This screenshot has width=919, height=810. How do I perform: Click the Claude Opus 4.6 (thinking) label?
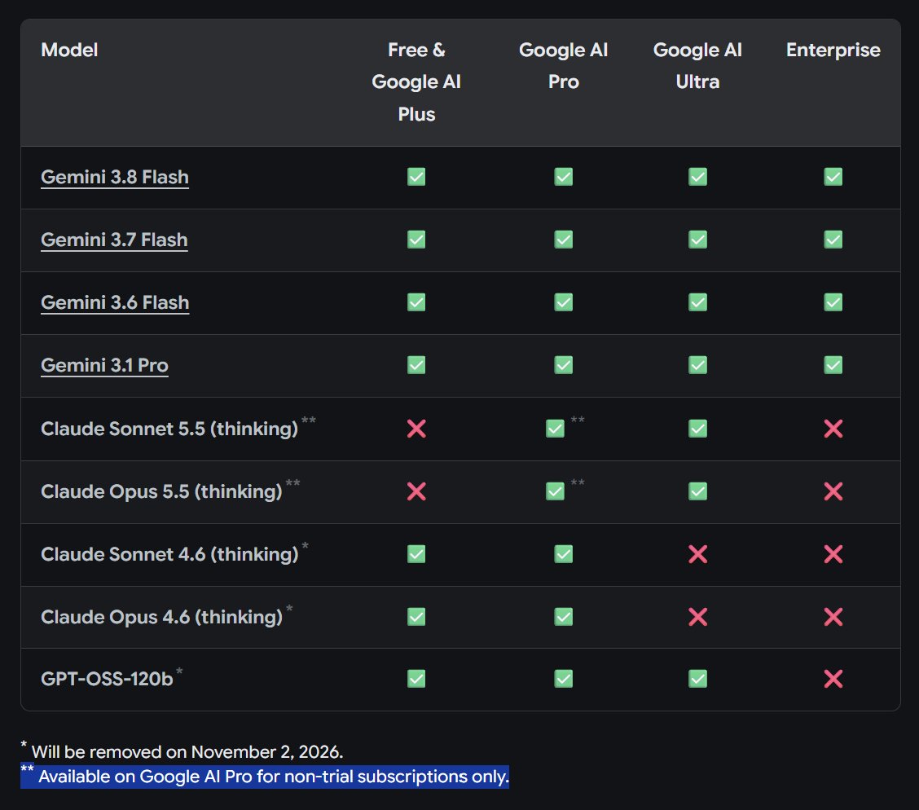(162, 617)
